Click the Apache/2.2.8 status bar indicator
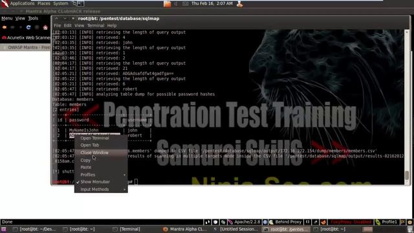414x233 pixels. [x=245, y=222]
